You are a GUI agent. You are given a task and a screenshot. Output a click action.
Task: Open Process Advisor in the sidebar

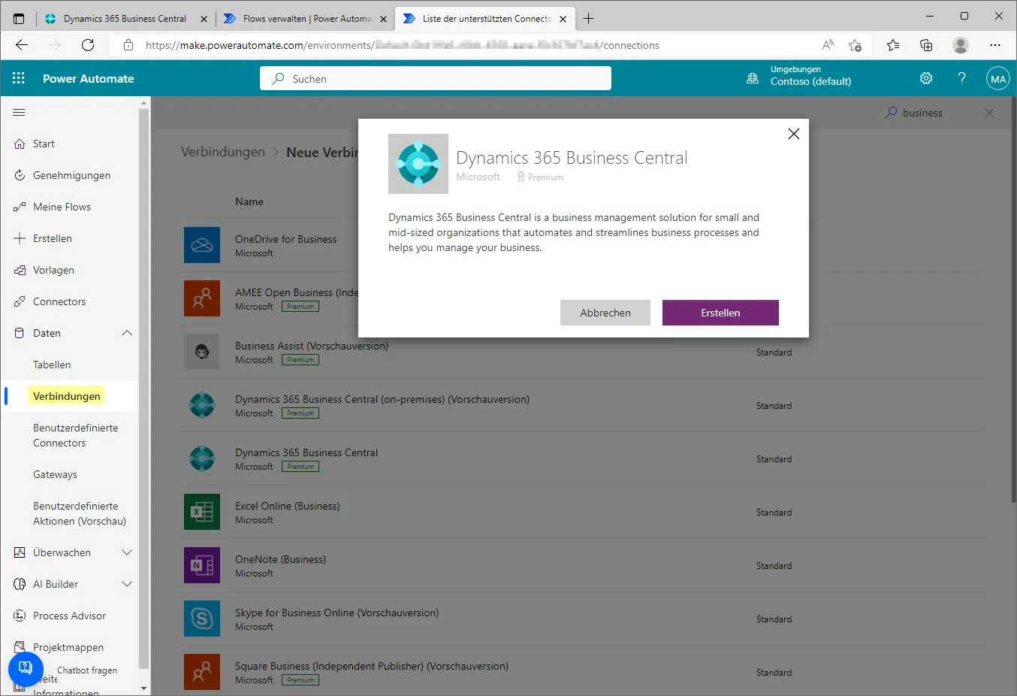(69, 616)
